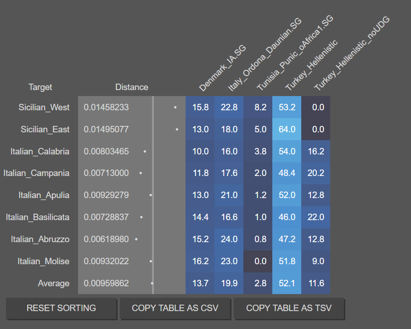Image resolution: width=411 pixels, height=329 pixels.
Task: Click the 18.0 cell for Sicilian_East
Action: [229, 129]
